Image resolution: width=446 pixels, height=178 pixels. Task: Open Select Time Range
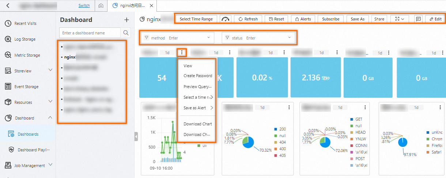pyautogui.click(x=196, y=19)
